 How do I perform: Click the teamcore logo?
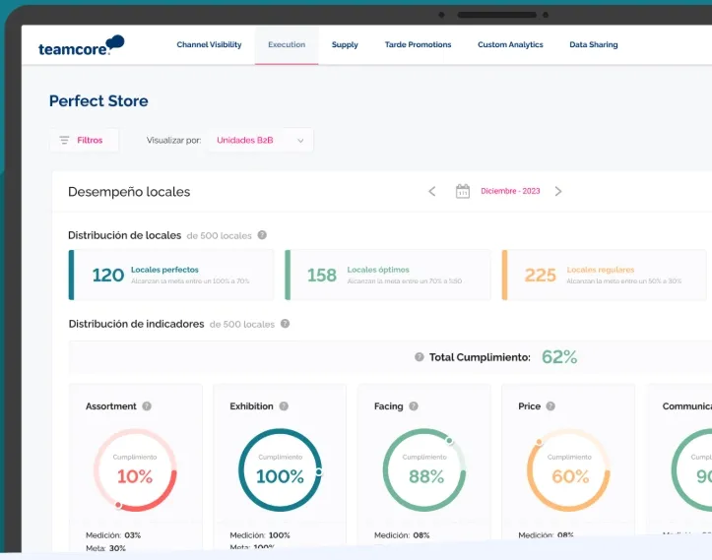click(81, 45)
